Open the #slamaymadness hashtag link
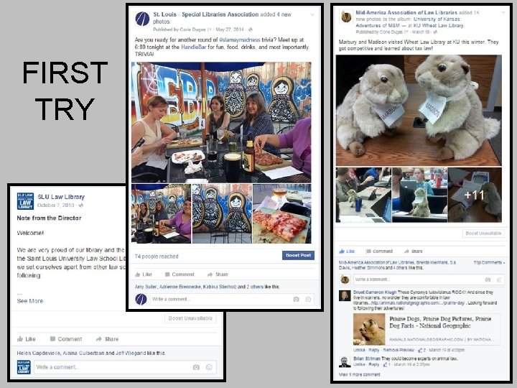This screenshot has height=388, width=517. tap(240, 40)
